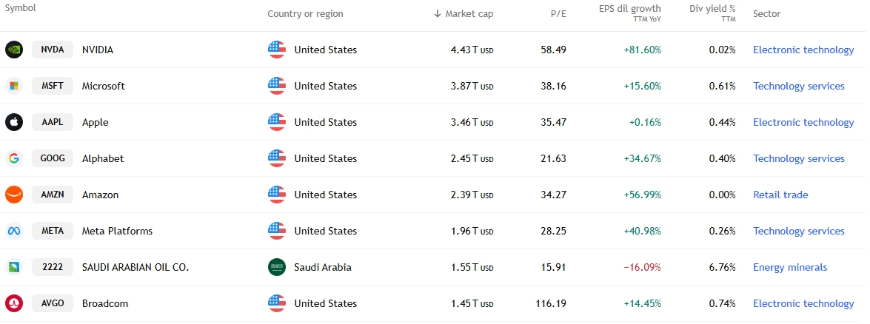The image size is (870, 324).
Task: Click the Symbol column header
Action: point(21,8)
